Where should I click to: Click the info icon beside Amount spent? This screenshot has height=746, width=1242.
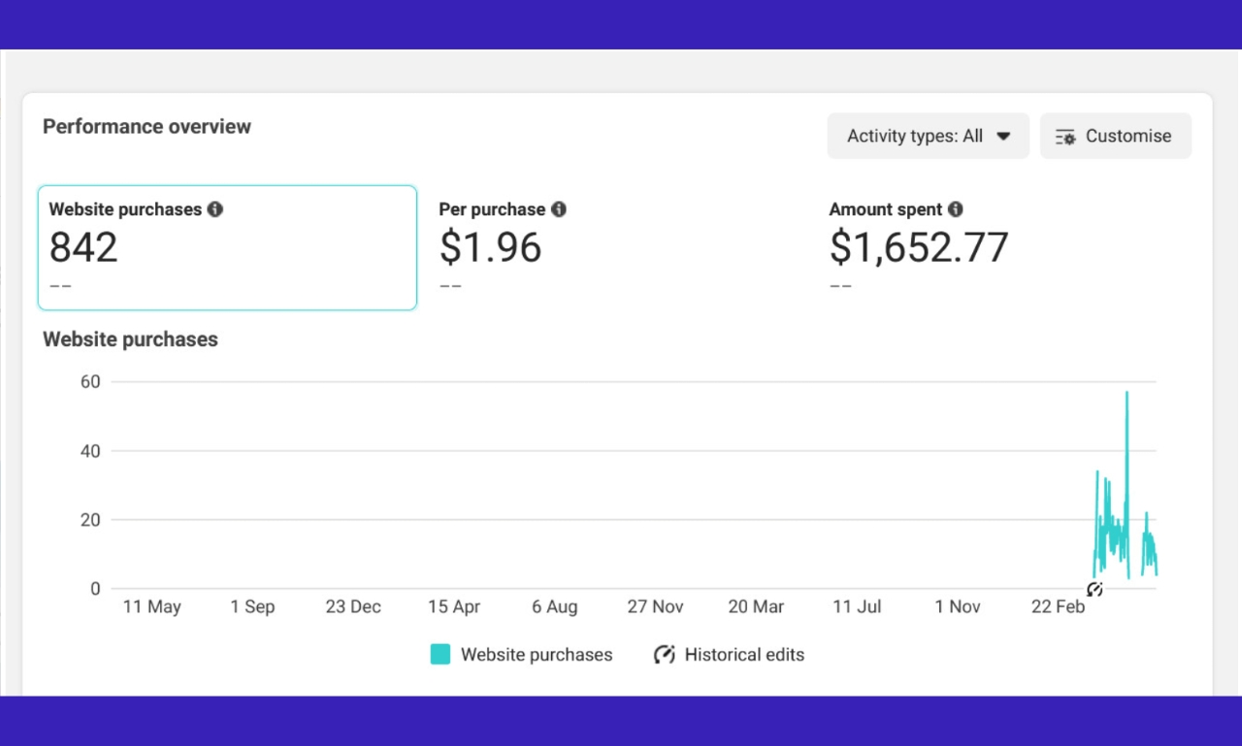point(956,210)
